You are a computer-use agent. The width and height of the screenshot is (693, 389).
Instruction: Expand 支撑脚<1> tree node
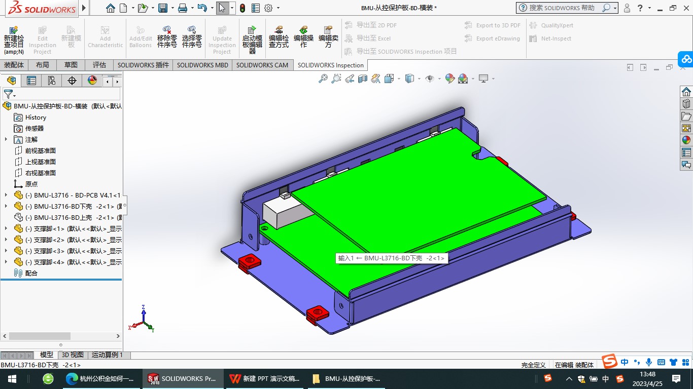tap(6, 228)
